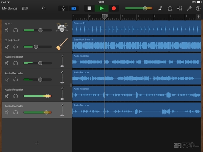Viewport: 203px width, 152px height.
Task: Open the help question mark icon
Action: pyautogui.click(x=198, y=8)
